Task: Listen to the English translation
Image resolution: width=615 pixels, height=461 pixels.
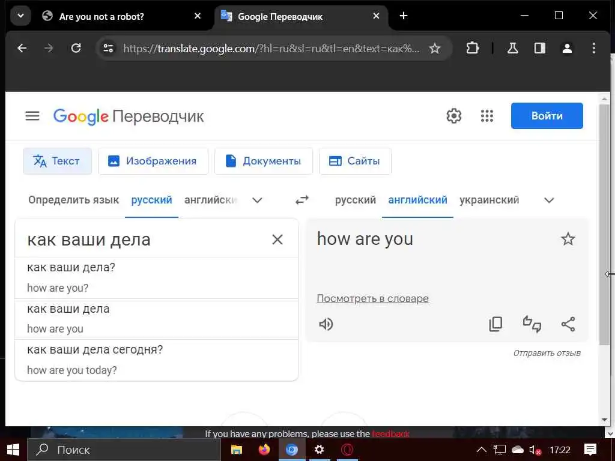Action: pos(326,324)
